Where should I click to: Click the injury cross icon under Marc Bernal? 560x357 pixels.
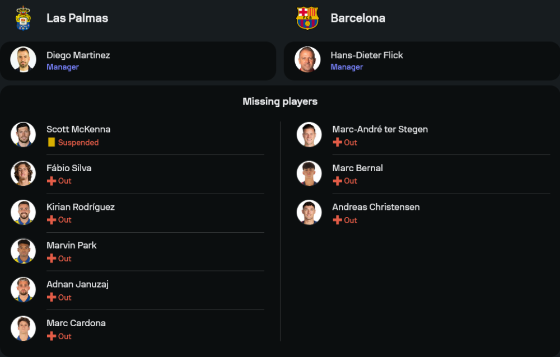click(337, 181)
